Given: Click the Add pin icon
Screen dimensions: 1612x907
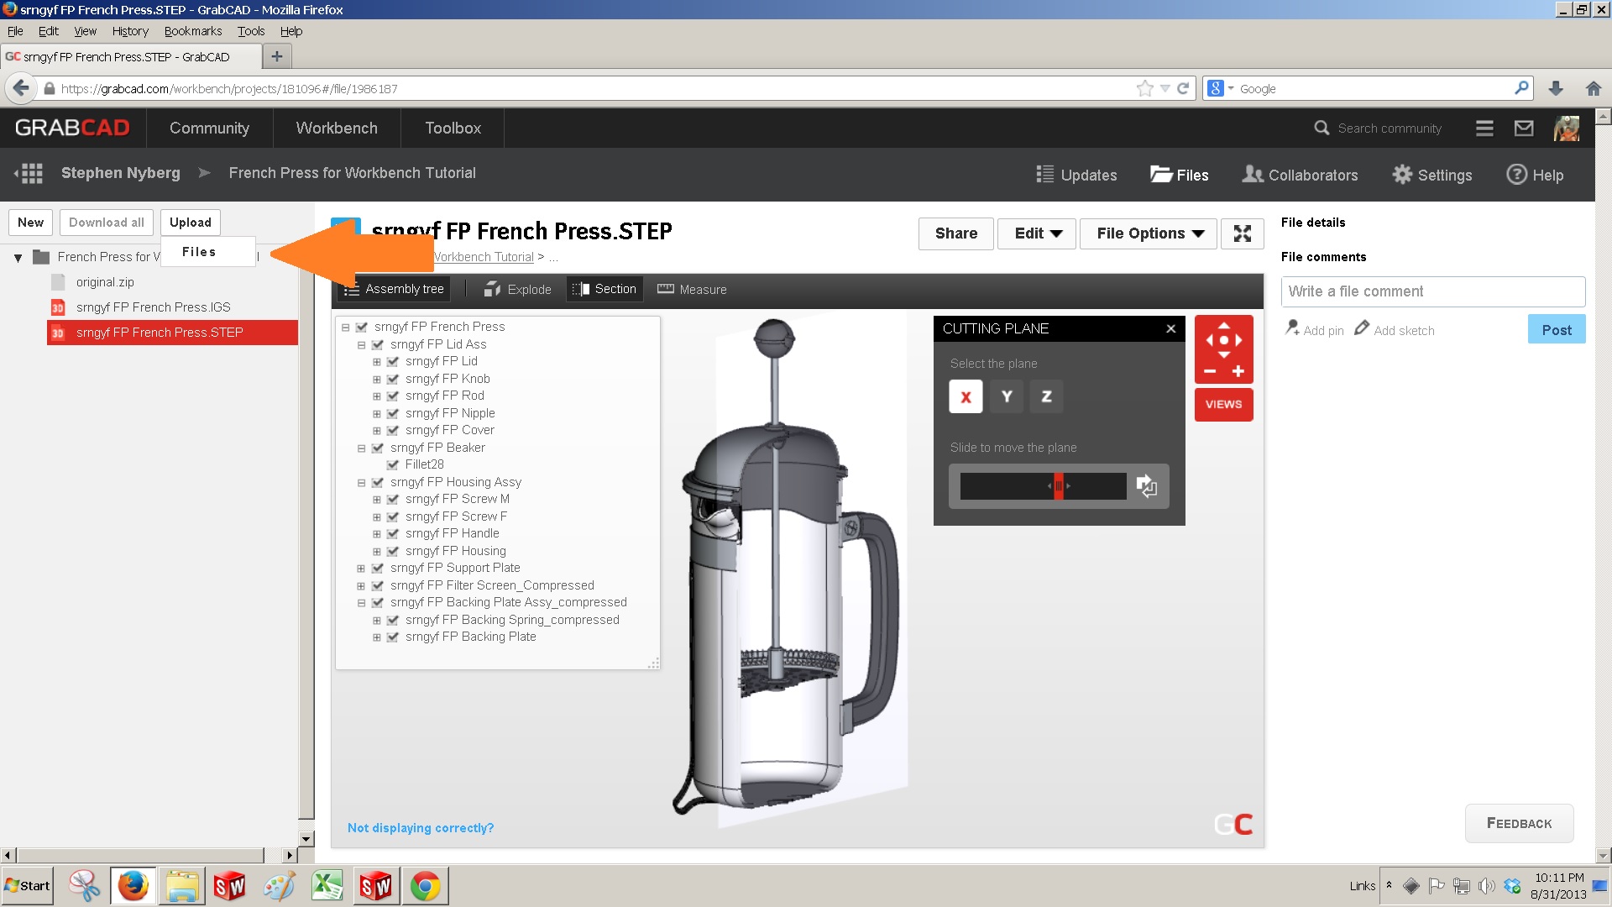Looking at the screenshot, I should (x=1292, y=328).
